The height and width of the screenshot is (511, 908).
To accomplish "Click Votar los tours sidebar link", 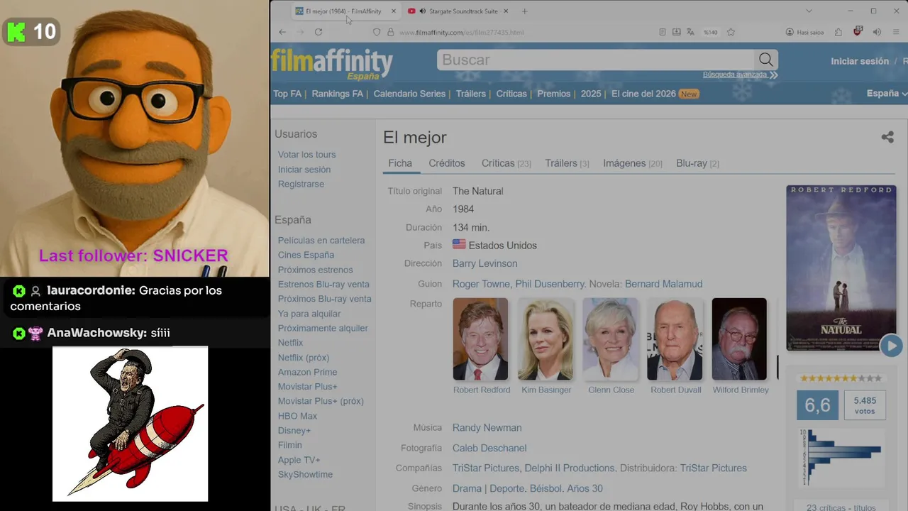I will click(306, 155).
